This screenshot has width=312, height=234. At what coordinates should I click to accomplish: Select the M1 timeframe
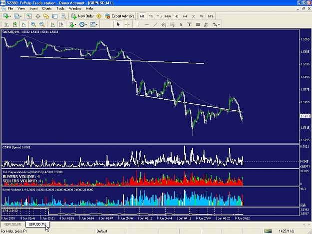142,16
